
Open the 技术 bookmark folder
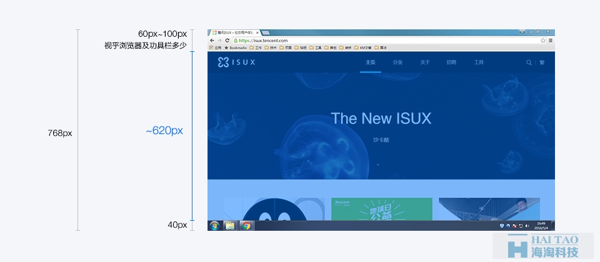(x=271, y=48)
